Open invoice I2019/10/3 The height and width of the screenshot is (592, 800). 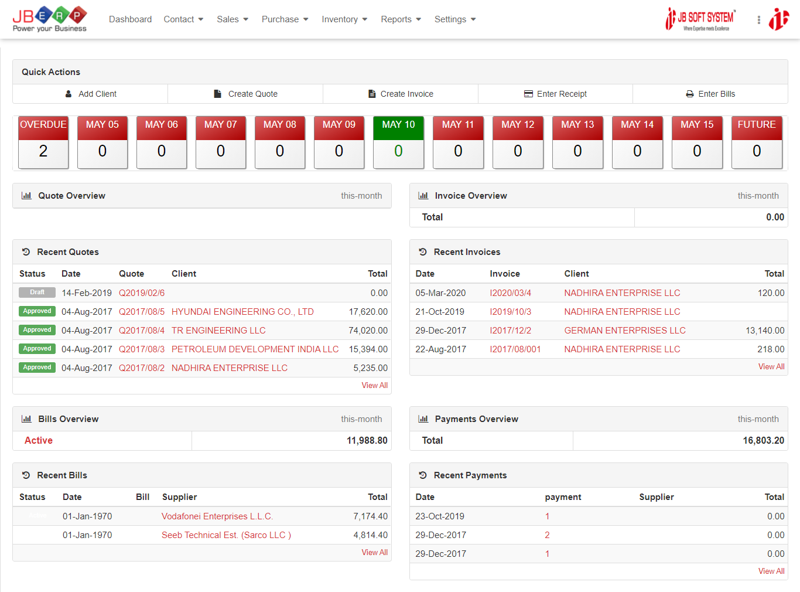coord(511,312)
